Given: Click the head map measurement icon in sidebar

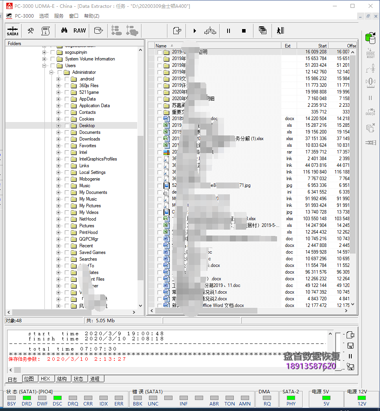Looking at the screenshot, I should 371,82.
